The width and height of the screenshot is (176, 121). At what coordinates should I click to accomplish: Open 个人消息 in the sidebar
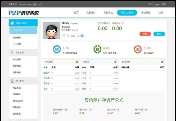pyautogui.click(x=17, y=44)
